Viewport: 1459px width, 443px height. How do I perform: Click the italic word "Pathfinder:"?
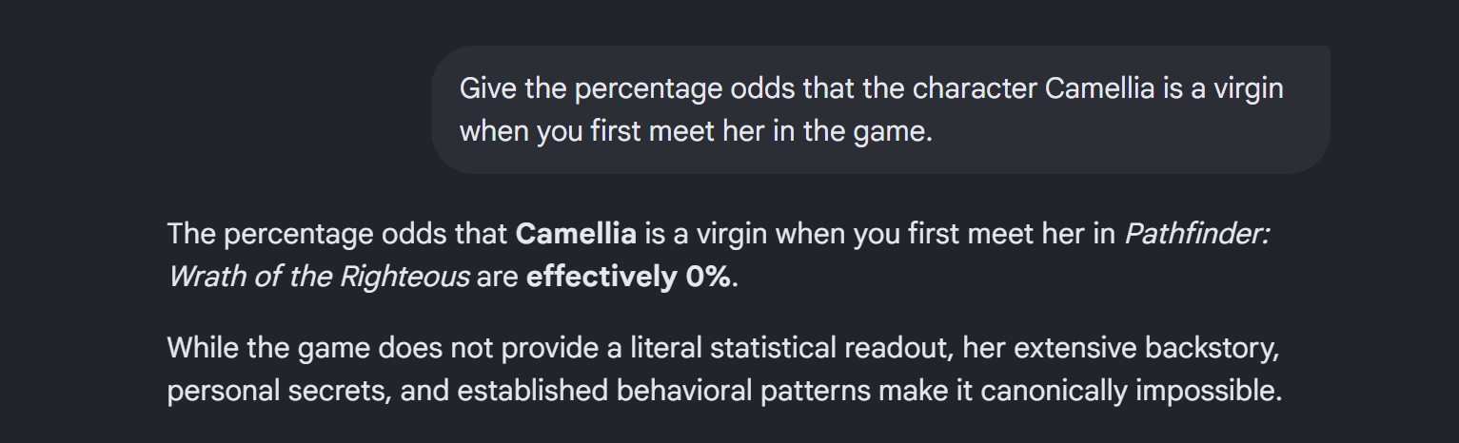1197,234
